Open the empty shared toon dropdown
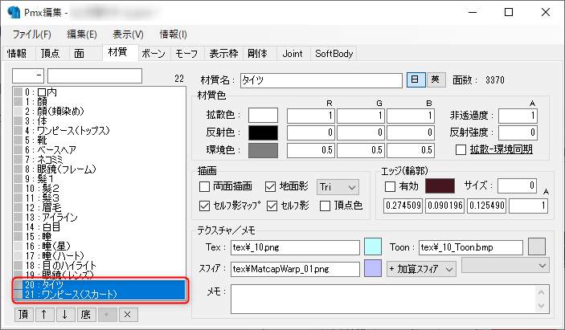565x330 pixels. coord(506,266)
